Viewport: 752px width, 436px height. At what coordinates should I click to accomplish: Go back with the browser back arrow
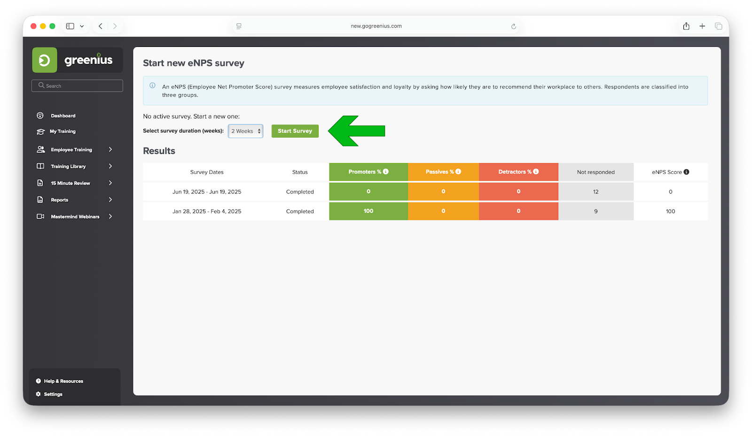coord(101,26)
